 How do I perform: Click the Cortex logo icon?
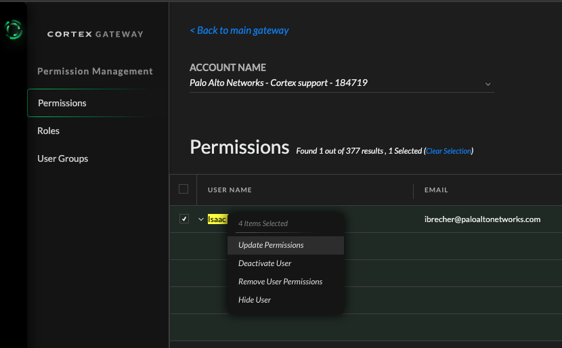(x=13, y=30)
